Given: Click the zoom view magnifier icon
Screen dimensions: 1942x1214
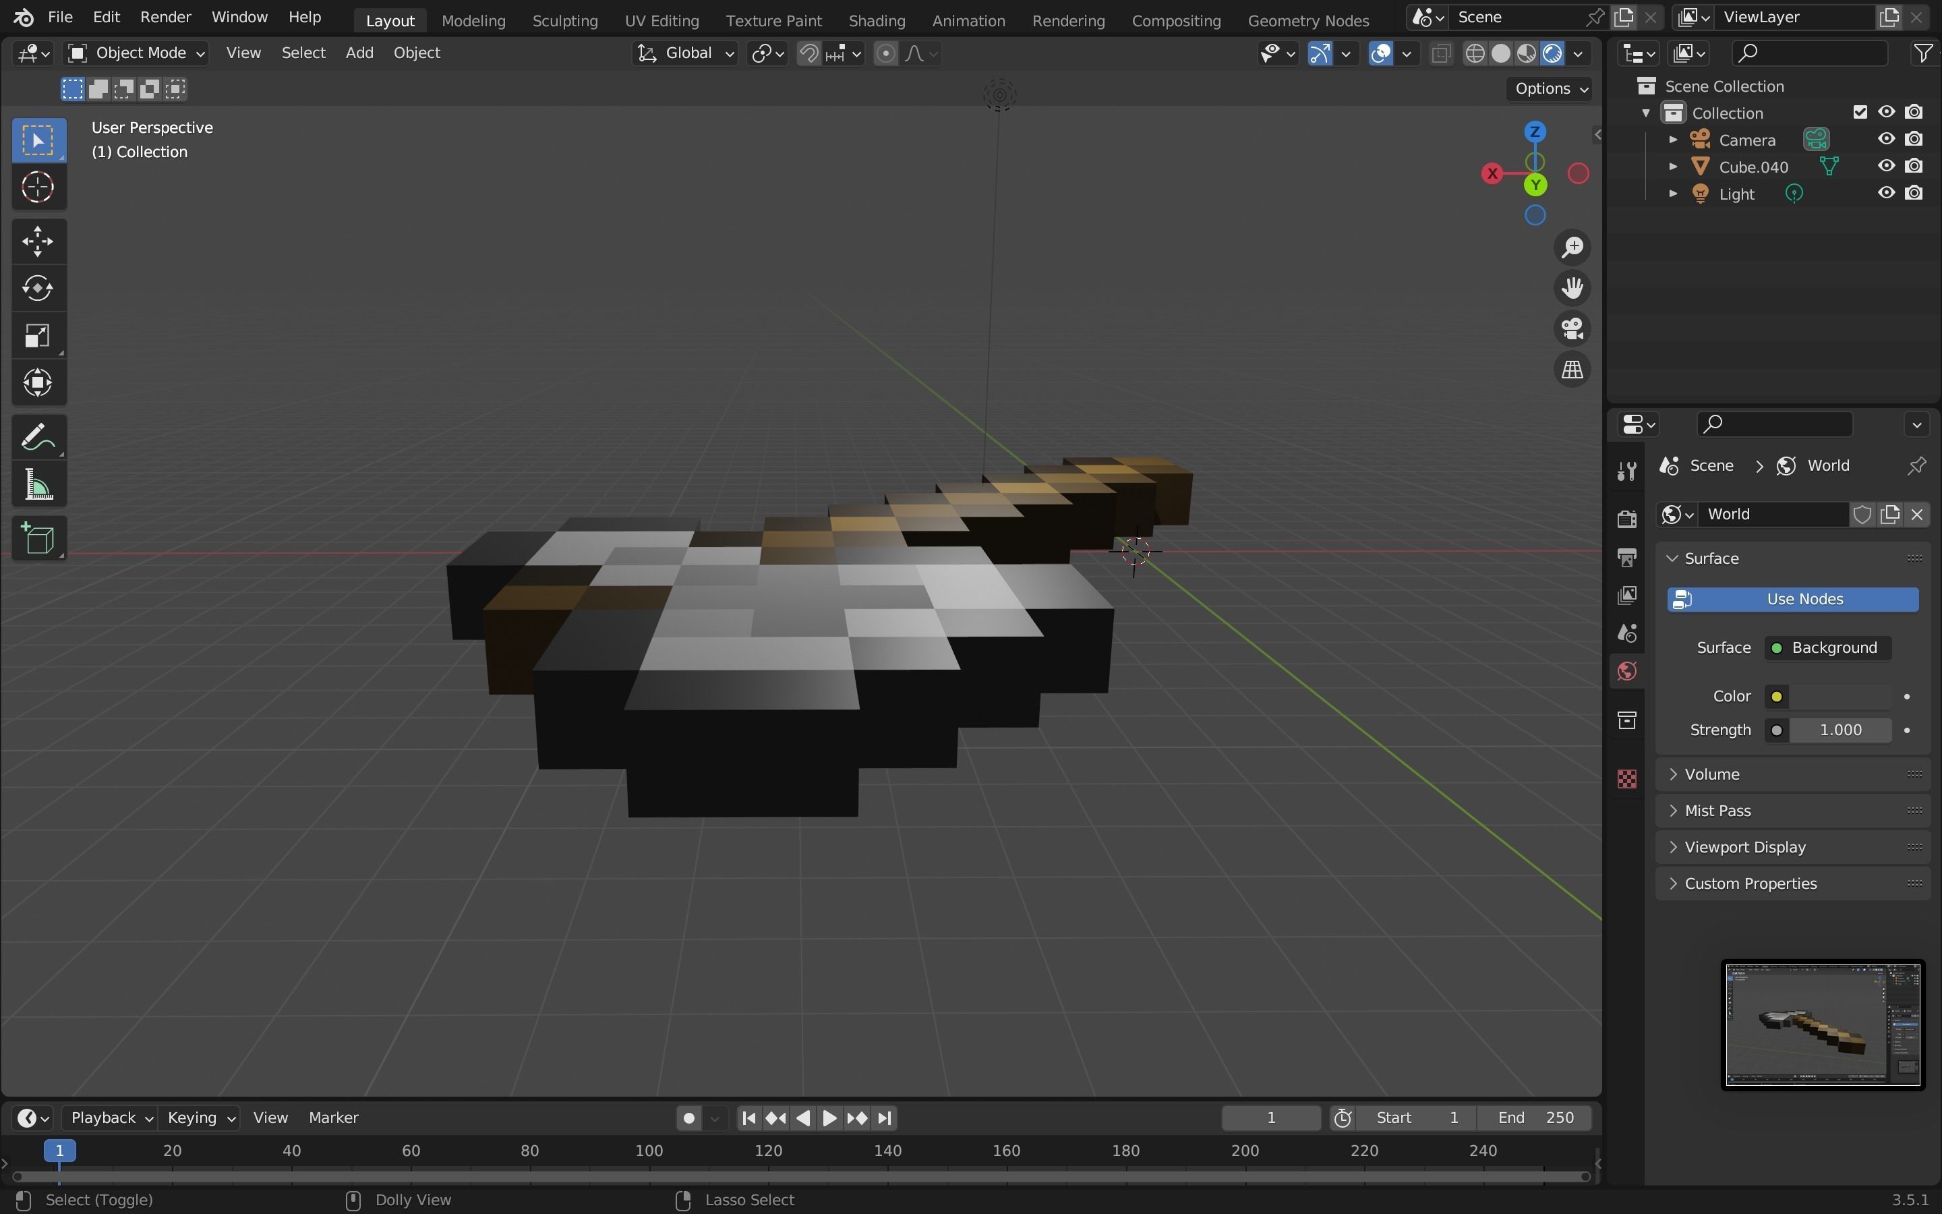Looking at the screenshot, I should click(1572, 248).
